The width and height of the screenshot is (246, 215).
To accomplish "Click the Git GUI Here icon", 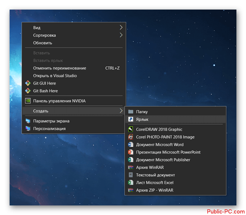I will 28,83.
